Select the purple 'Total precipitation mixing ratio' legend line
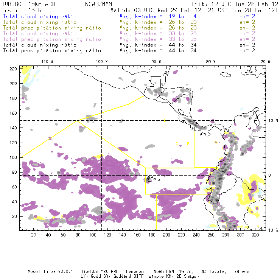This screenshot has height=280, width=280. (52, 39)
